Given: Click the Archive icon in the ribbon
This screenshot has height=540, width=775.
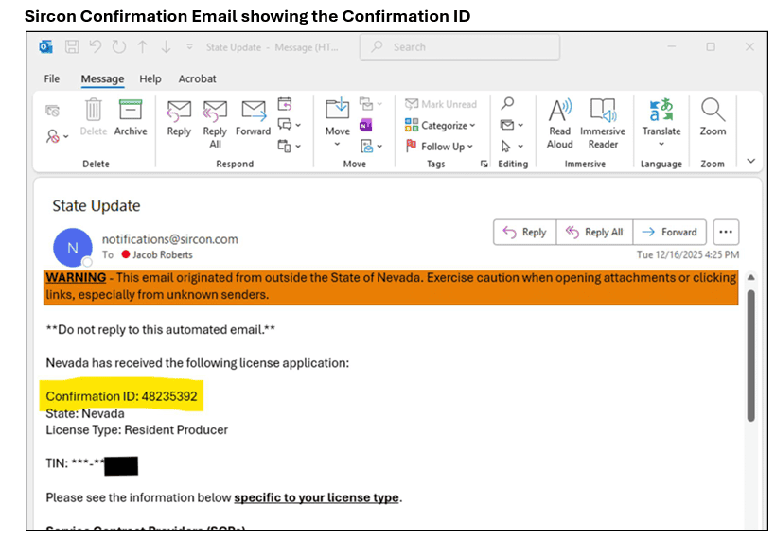Looking at the screenshot, I should pos(131,117).
